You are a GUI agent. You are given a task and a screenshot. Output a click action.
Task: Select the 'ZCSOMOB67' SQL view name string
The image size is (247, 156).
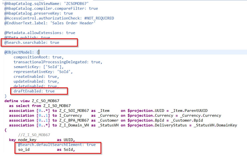coord(76,4)
